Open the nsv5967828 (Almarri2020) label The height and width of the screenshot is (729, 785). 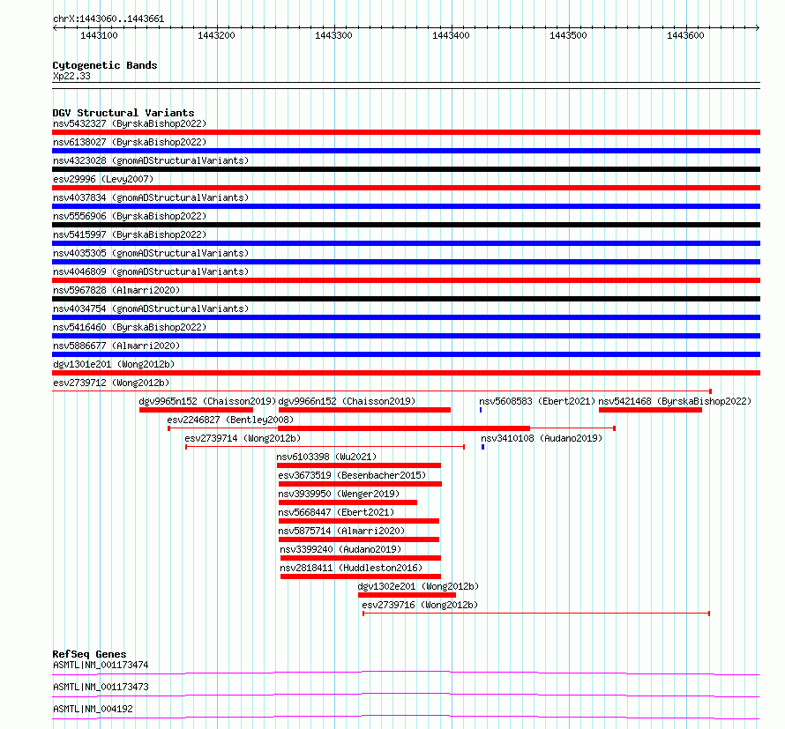116,290
